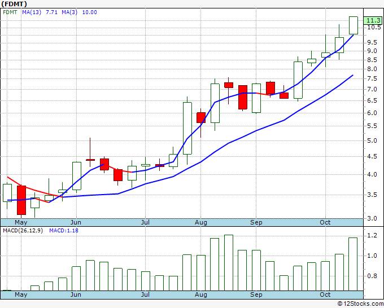
Task: Click the MACD:1.18 value label
Action: coord(64,231)
